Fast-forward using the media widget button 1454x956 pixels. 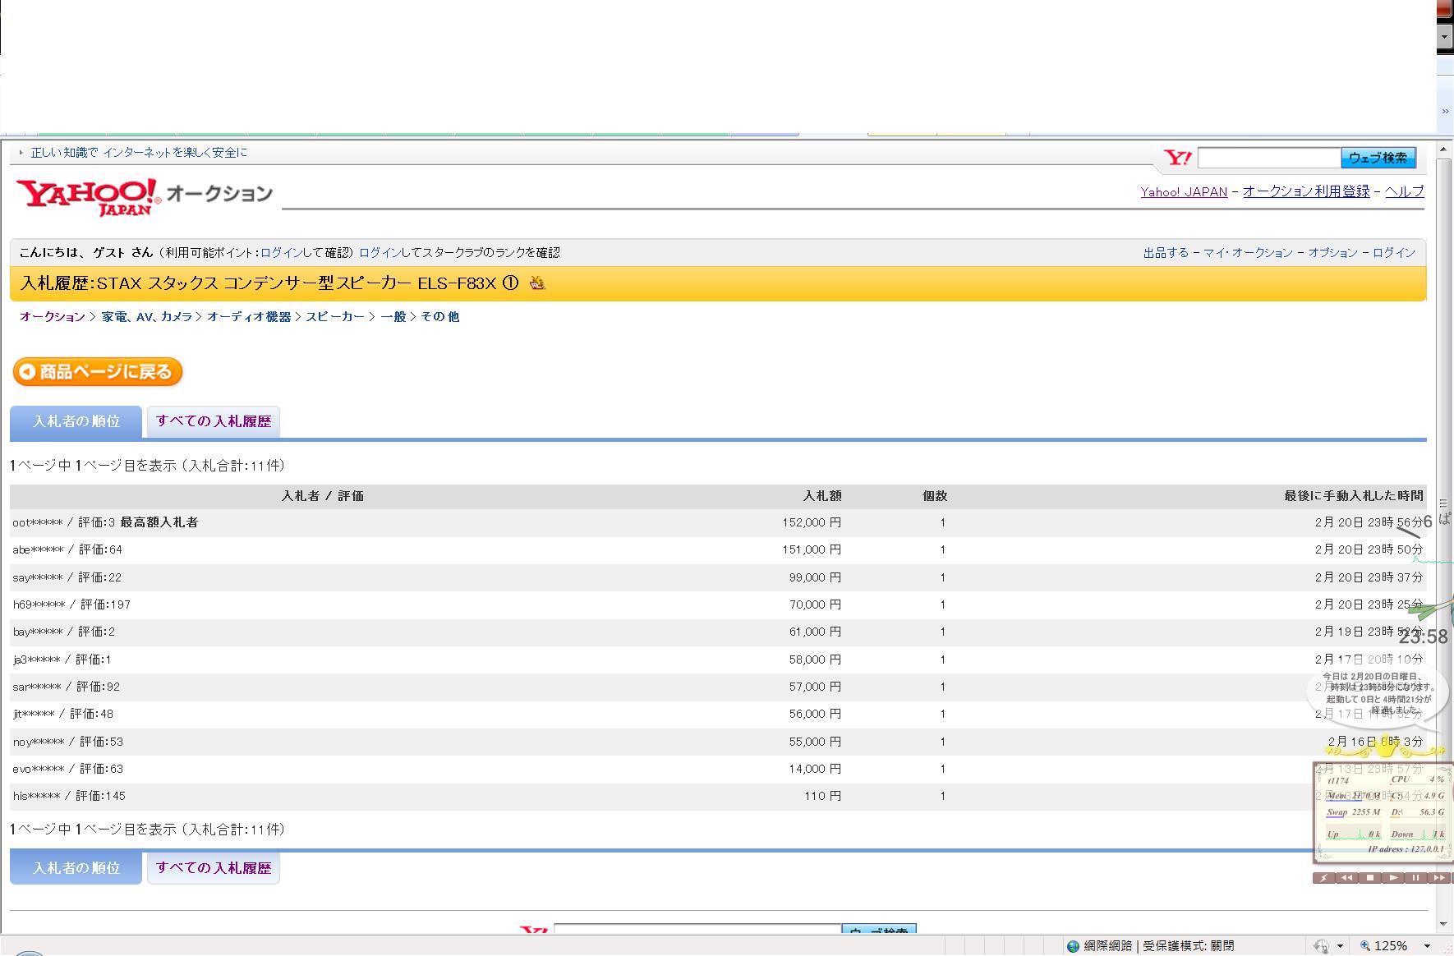coord(1439,877)
